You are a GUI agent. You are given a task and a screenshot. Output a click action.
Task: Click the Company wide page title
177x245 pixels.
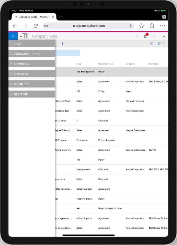pos(45,36)
